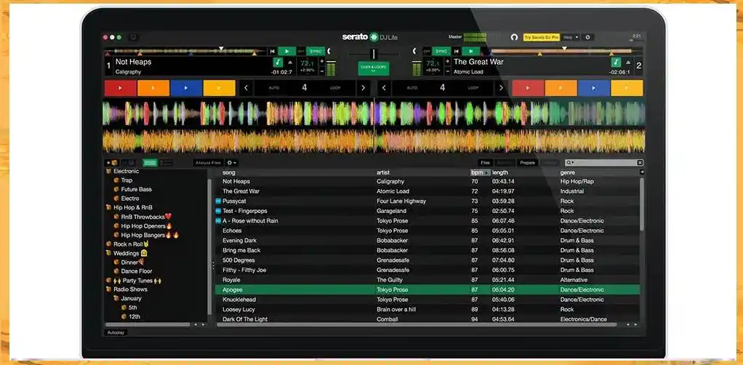Toggle Autoplay at bottom of library

(x=116, y=333)
